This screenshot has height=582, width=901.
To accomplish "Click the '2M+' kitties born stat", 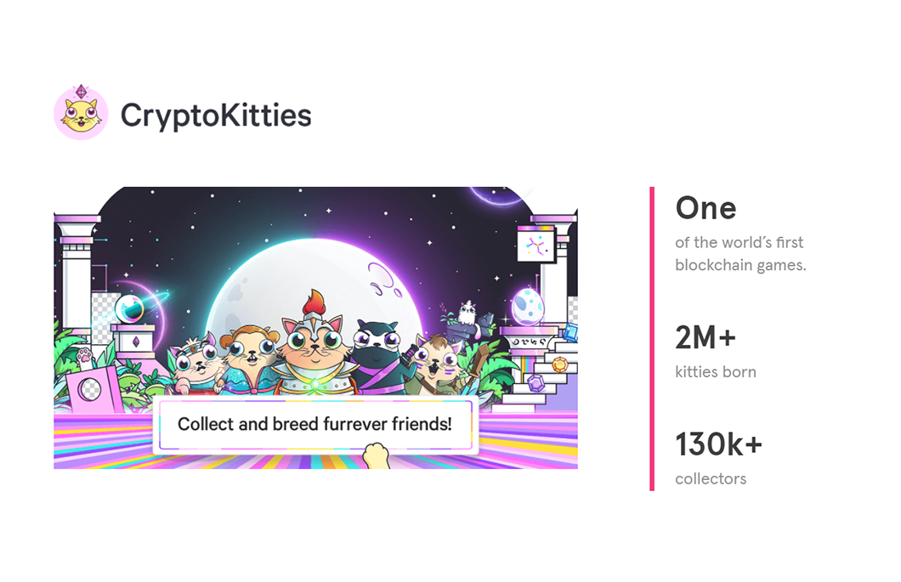I will [x=705, y=338].
